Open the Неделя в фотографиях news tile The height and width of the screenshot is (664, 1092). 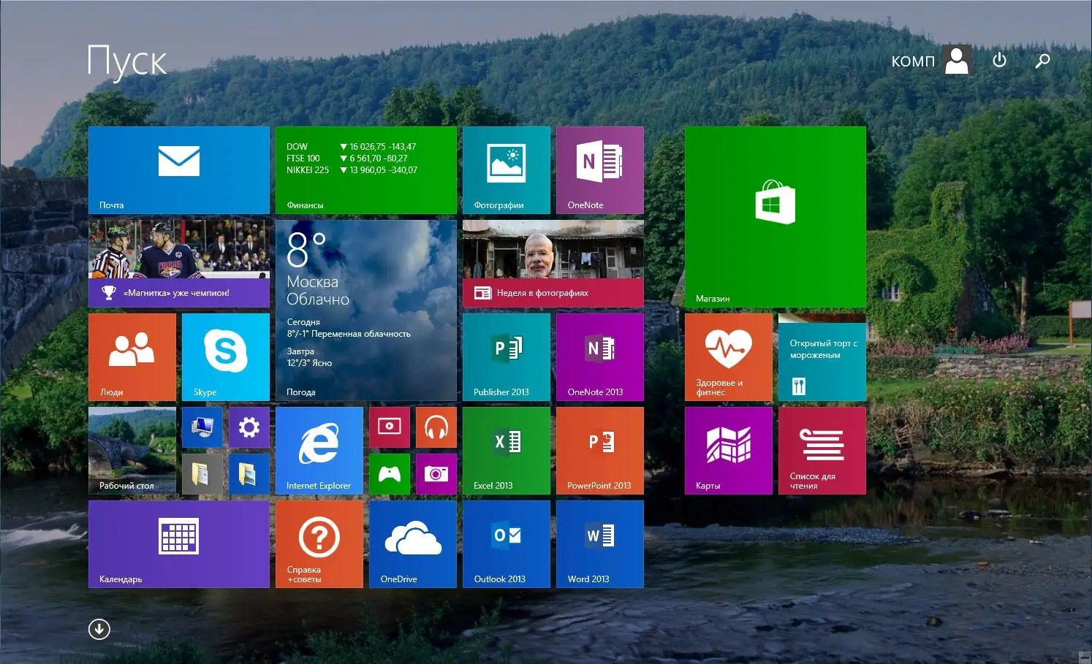click(x=553, y=264)
